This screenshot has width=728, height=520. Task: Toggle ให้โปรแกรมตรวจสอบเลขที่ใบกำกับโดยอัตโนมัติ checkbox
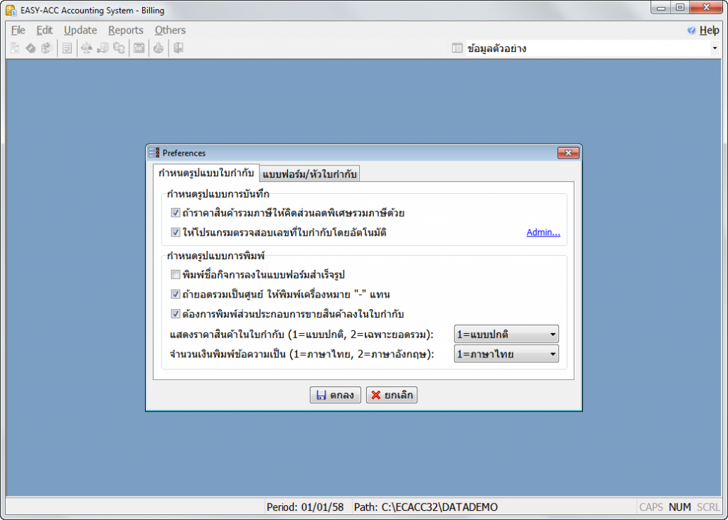pos(176,232)
